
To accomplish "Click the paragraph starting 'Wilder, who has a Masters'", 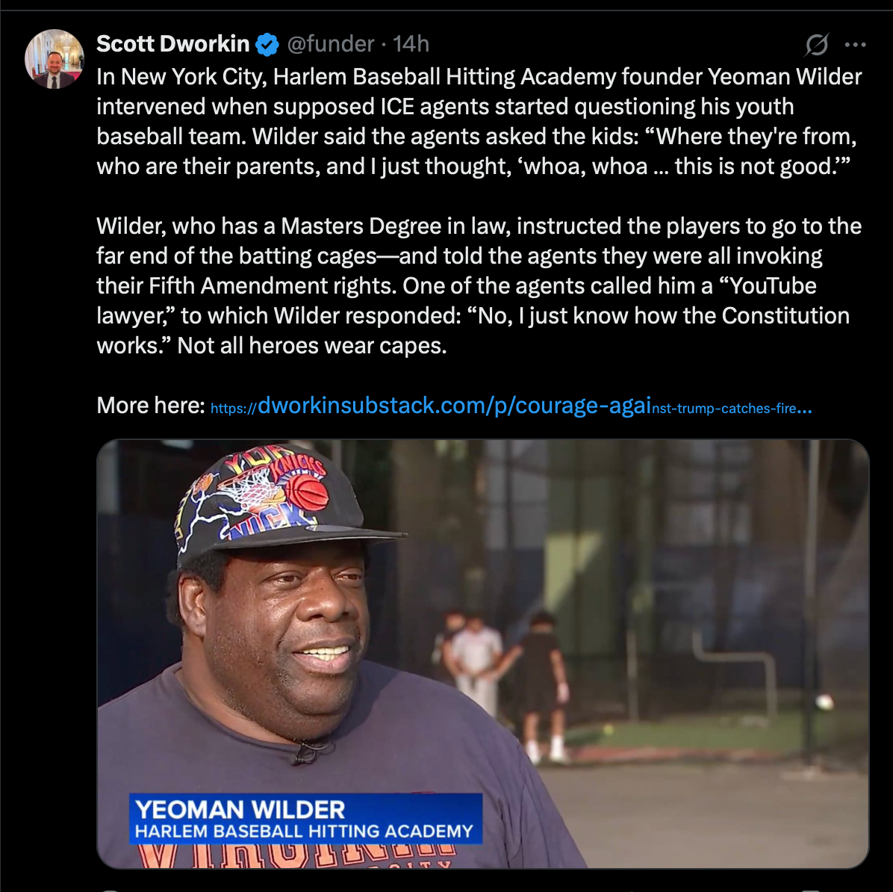I will coord(479,285).
